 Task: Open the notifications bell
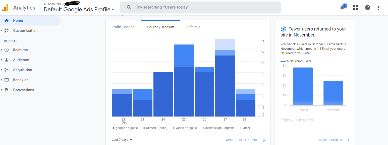pos(342,7)
